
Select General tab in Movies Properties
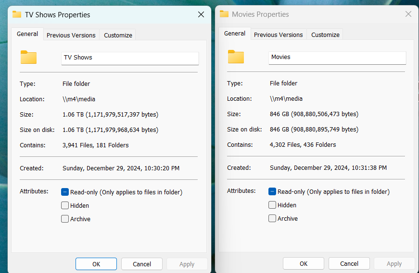click(235, 34)
